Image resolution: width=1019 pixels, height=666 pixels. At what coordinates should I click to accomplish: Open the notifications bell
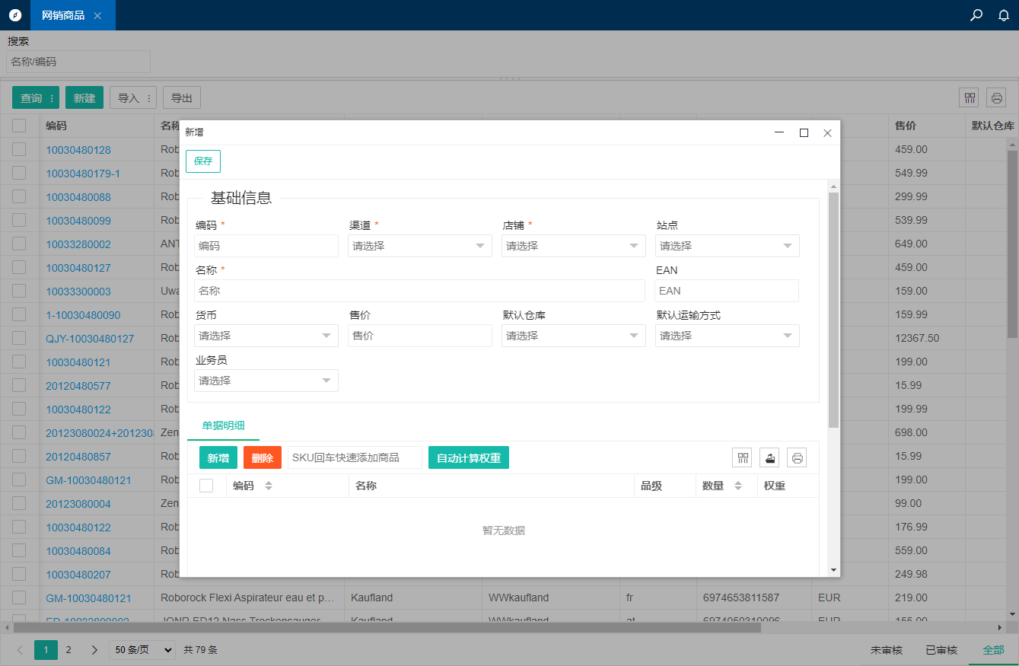[x=1004, y=15]
